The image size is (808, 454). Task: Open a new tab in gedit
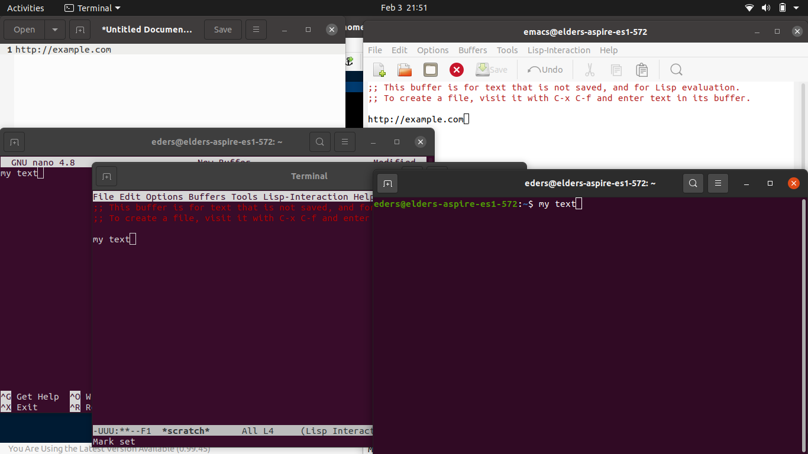(79, 29)
